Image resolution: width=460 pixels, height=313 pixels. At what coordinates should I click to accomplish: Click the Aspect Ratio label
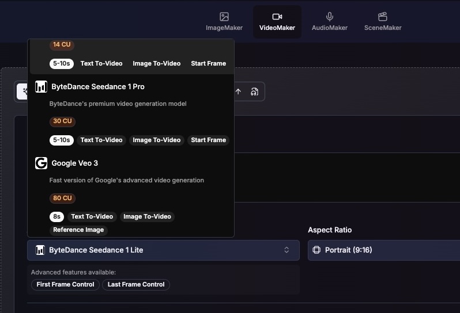tap(330, 230)
